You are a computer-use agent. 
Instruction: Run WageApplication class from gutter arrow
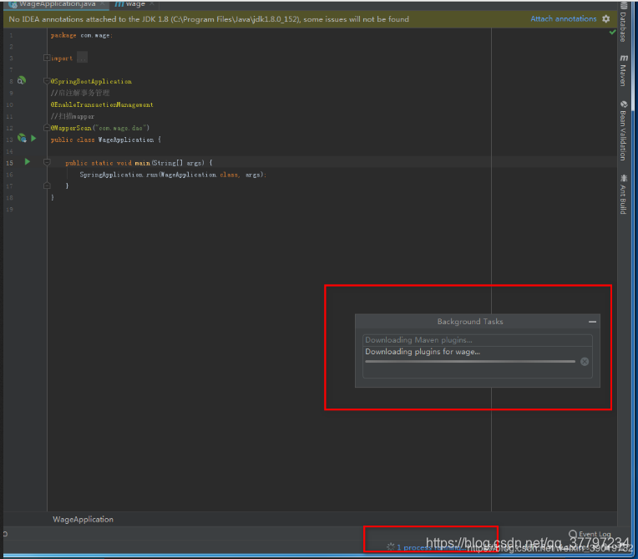[33, 139]
